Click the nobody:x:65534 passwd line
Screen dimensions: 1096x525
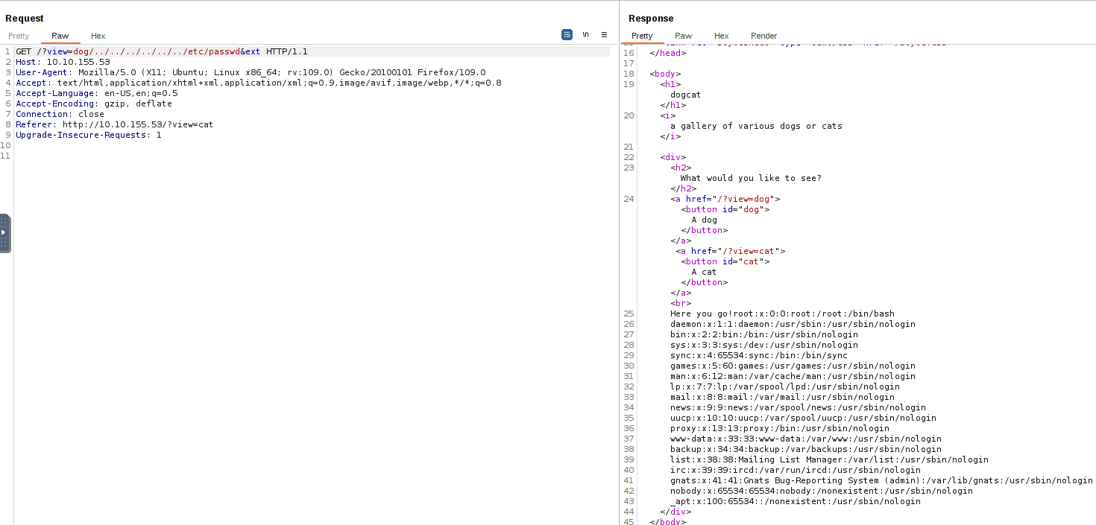click(822, 491)
